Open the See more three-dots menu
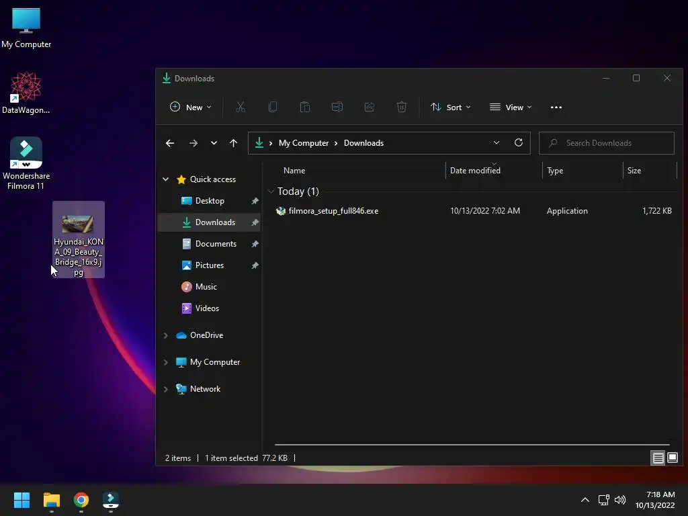This screenshot has height=516, width=688. (x=556, y=107)
